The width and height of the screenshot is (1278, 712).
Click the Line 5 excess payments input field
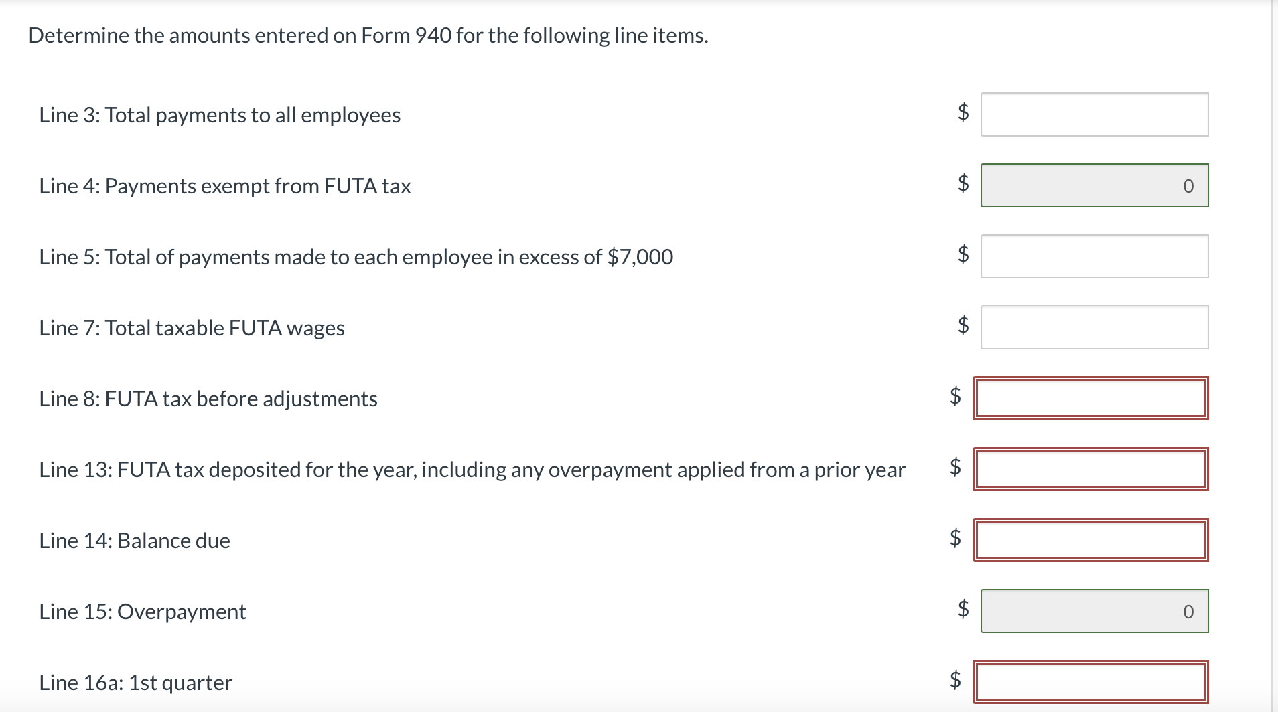1094,256
